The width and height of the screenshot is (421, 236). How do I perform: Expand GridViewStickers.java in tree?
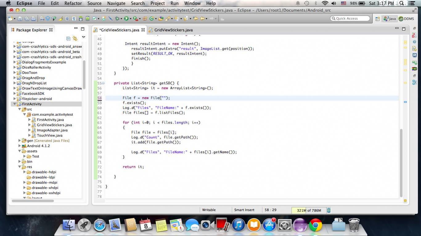click(x=29, y=125)
